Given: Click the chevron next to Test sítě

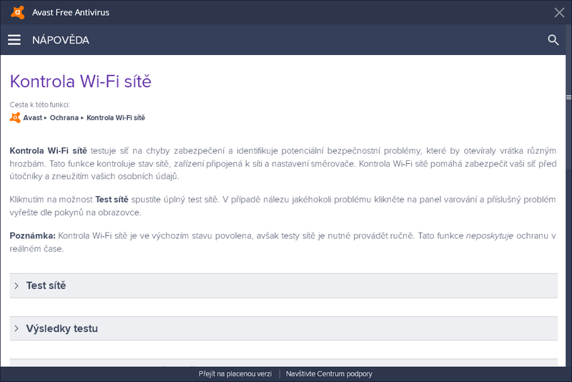Looking at the screenshot, I should pos(16,285).
